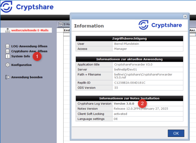196x143 pixels.
Task: Click the Zugriffsberechtigung section header
Action: [129, 38]
